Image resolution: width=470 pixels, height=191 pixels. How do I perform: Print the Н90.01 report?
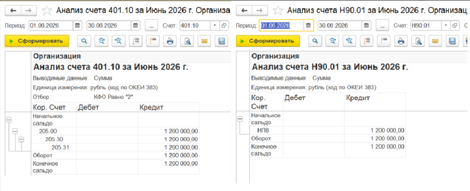[x=400, y=41]
